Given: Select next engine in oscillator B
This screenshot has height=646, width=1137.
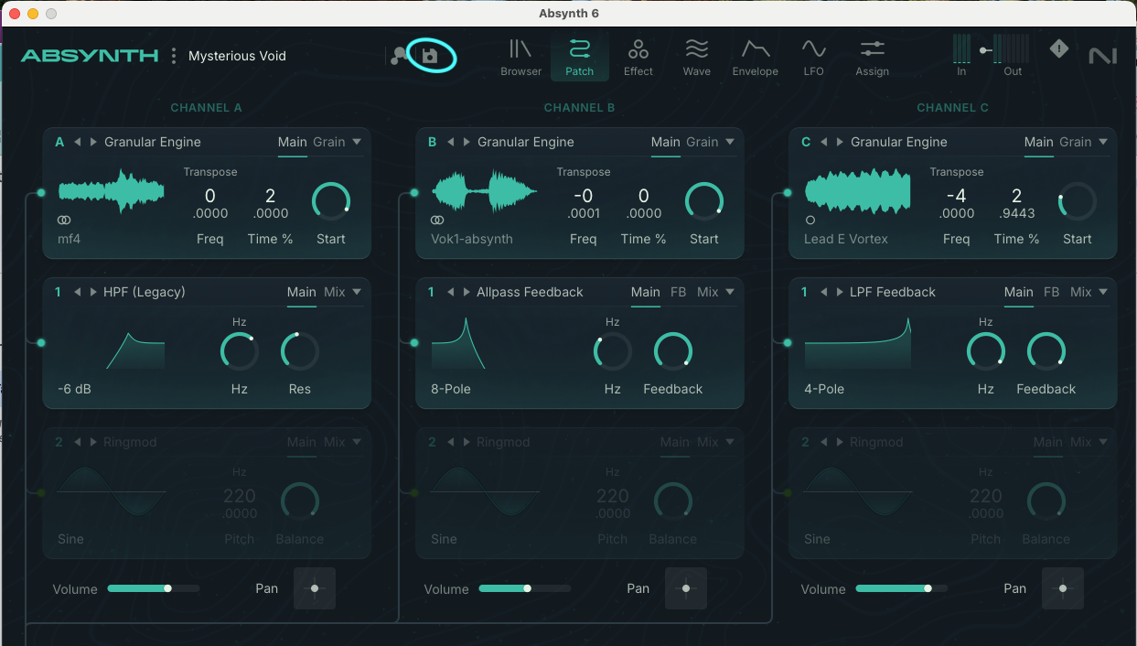Looking at the screenshot, I should click(x=467, y=142).
